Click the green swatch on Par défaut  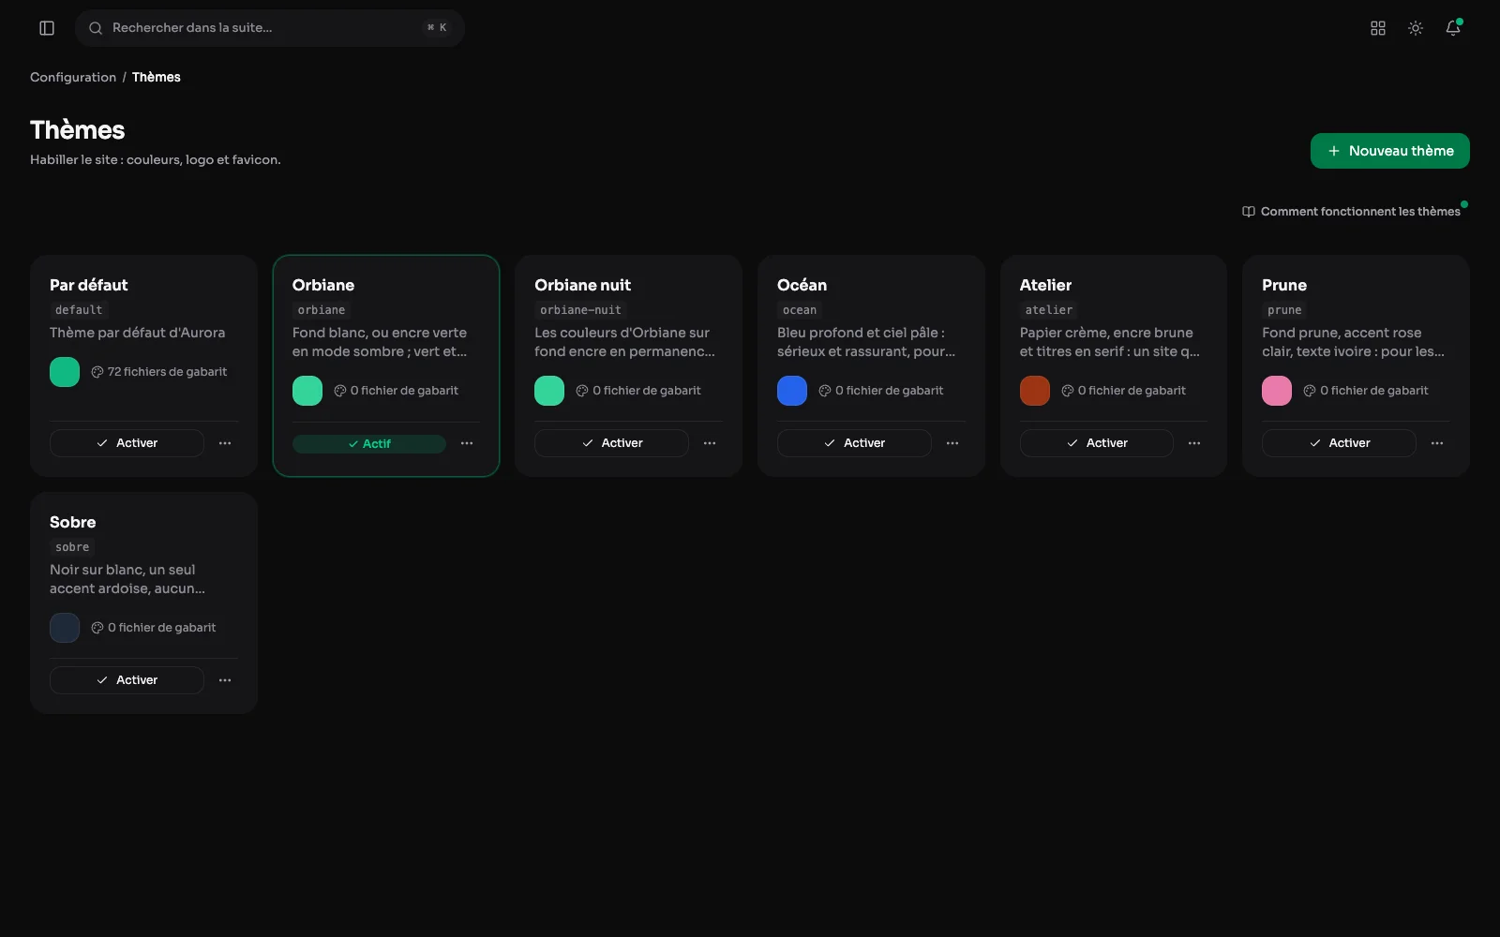65,372
